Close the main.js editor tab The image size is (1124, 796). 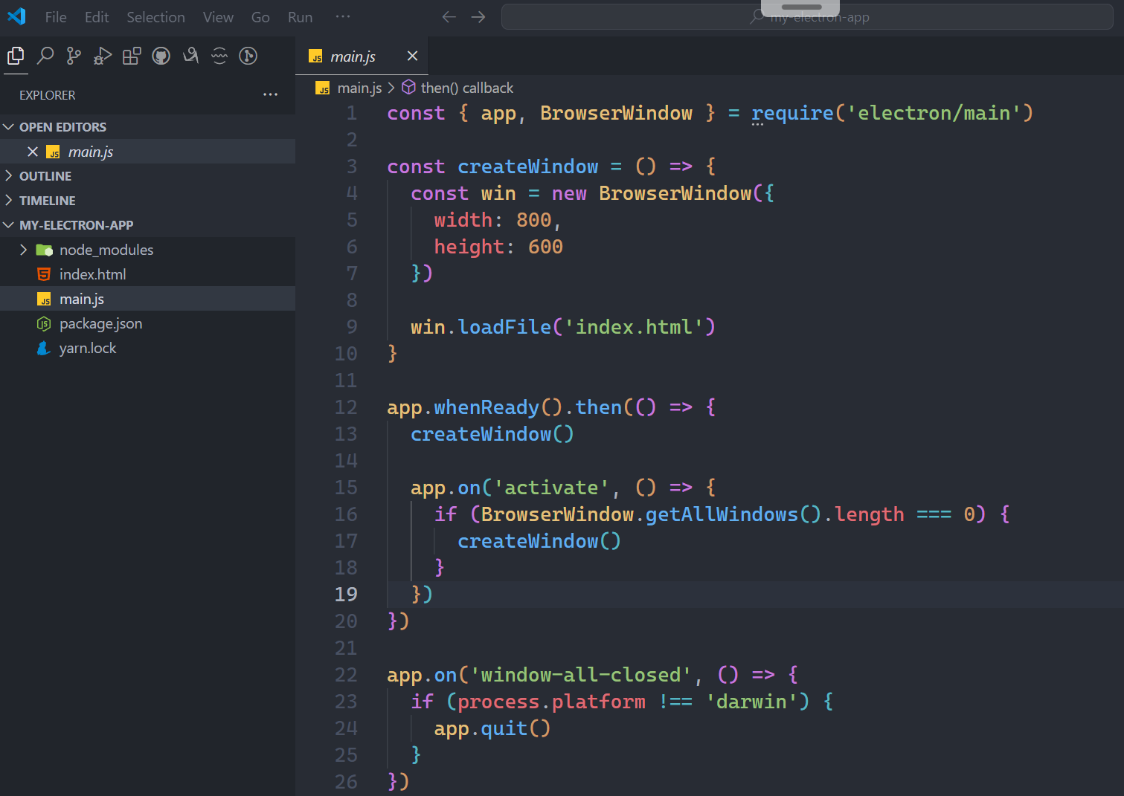tap(412, 56)
